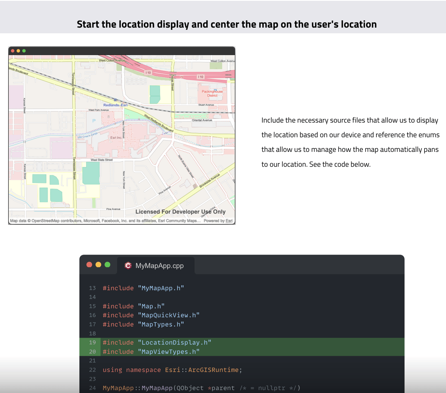Click the parking P symbol on the map
Viewport: 446px width, 393px height.
coord(94,120)
